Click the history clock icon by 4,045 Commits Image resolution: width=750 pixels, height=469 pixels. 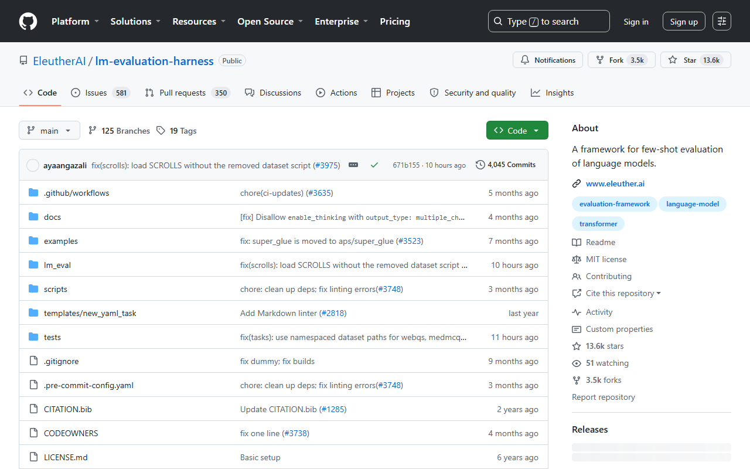coord(480,165)
